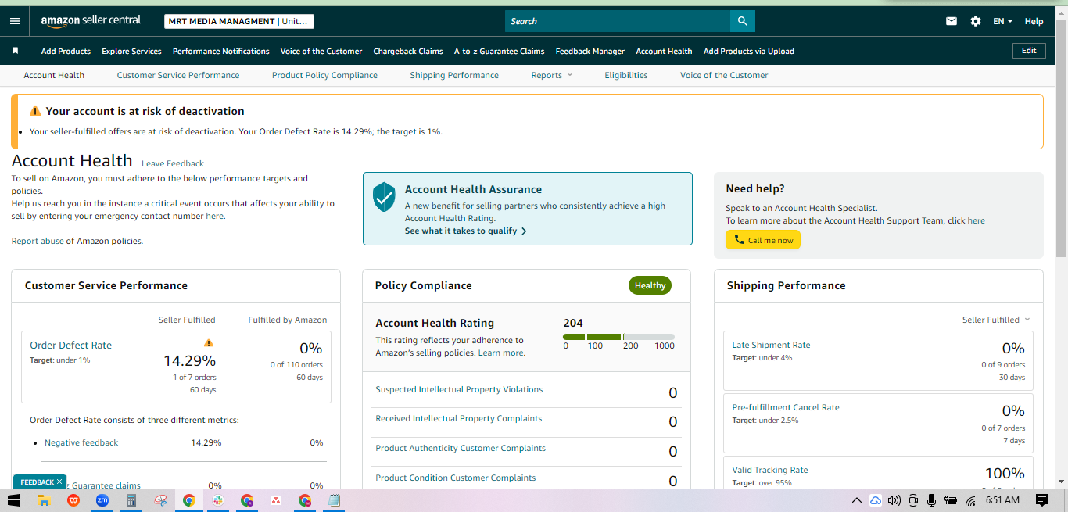Viewport: 1068px width, 512px height.
Task: Close the FEEDBACK tab with its X
Action: pos(59,482)
